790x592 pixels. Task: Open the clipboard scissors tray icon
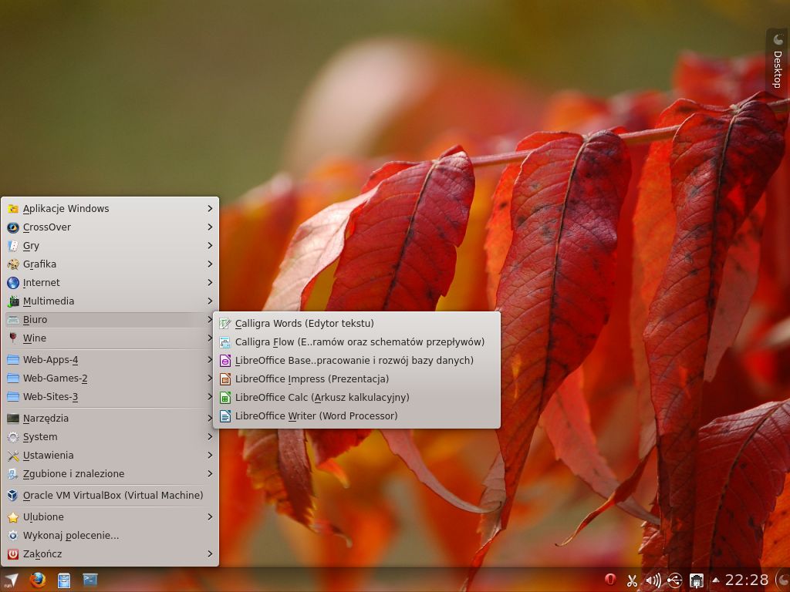[632, 580]
